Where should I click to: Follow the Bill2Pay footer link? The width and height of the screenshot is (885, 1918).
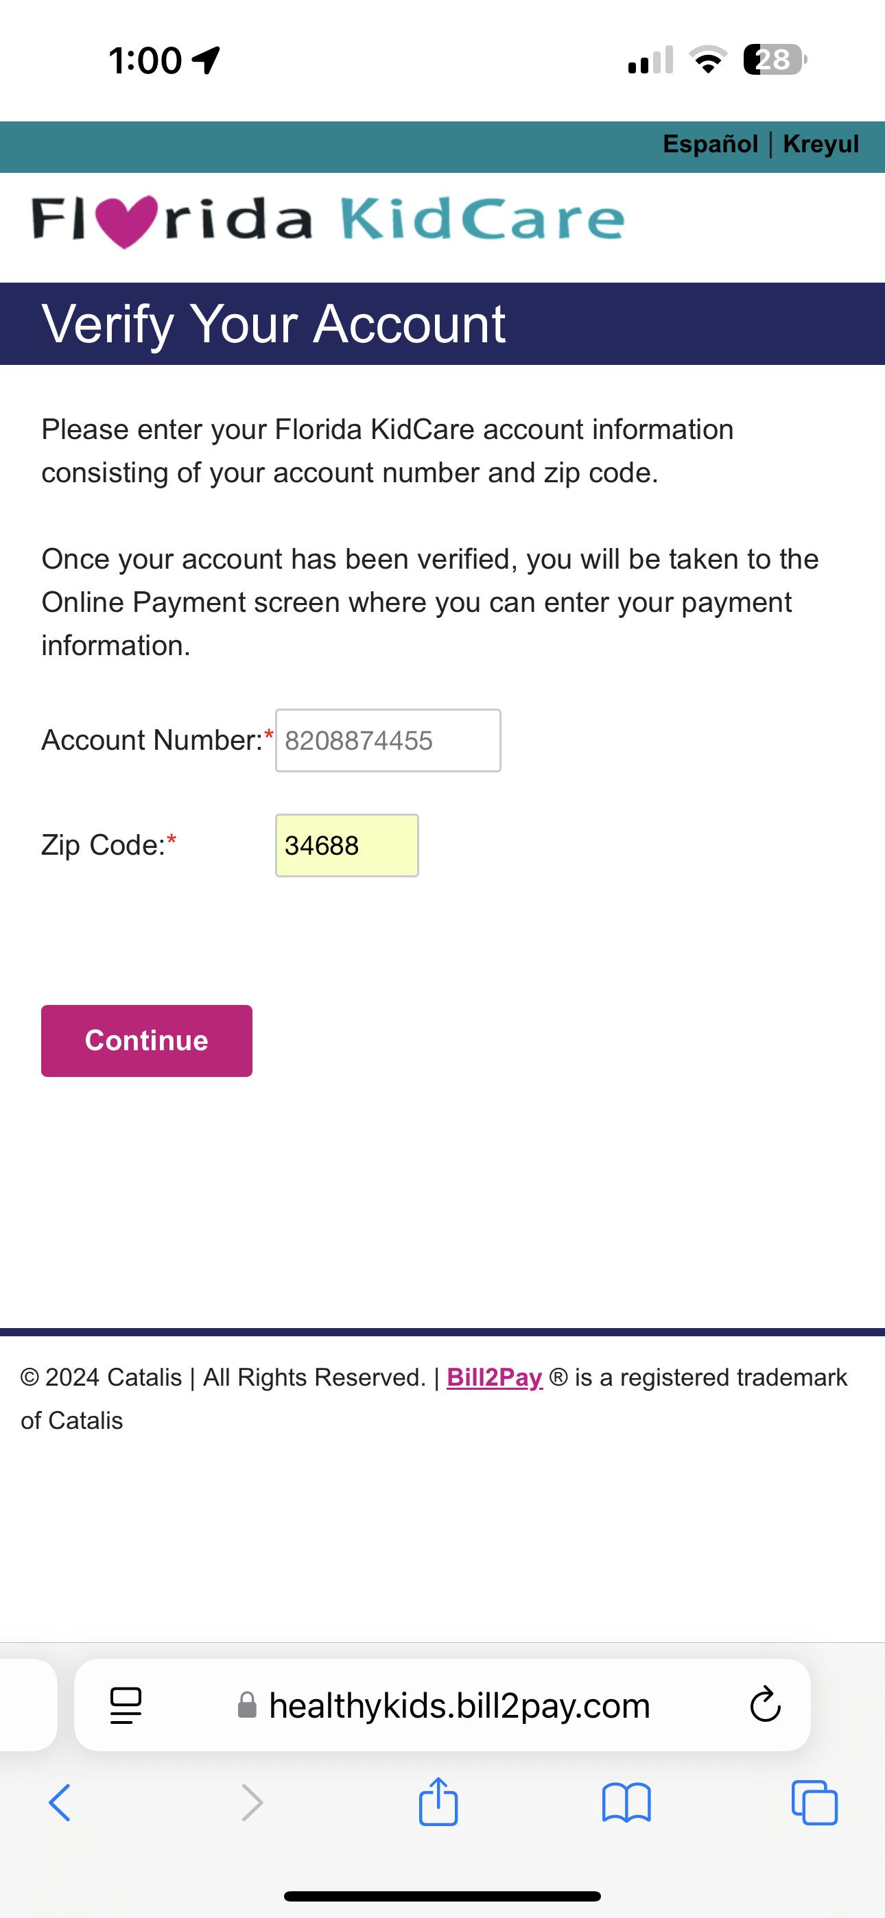494,1377
